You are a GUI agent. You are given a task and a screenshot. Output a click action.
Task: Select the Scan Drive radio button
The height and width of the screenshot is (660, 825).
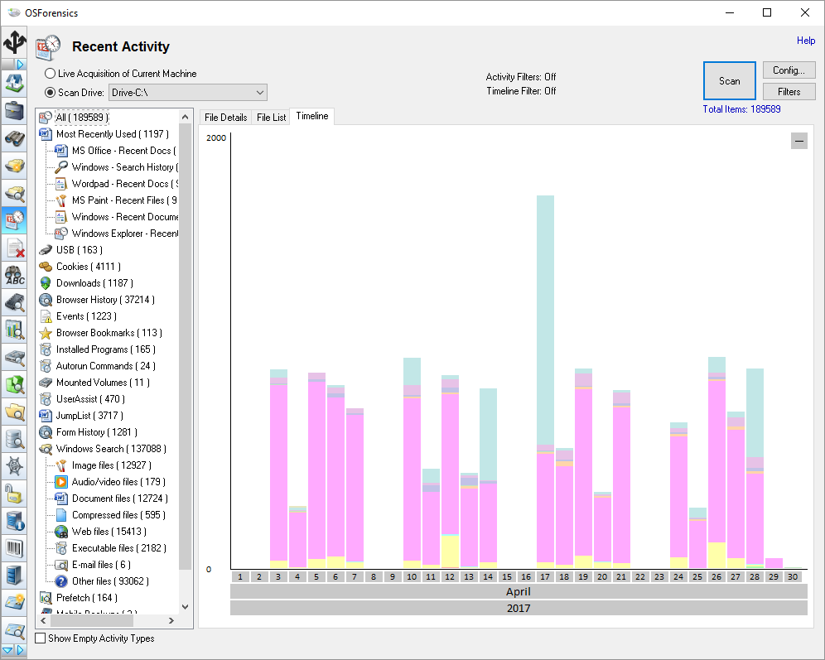[50, 93]
